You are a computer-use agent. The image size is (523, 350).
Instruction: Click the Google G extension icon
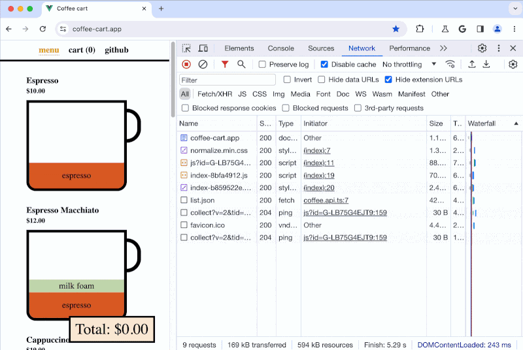[462, 29]
